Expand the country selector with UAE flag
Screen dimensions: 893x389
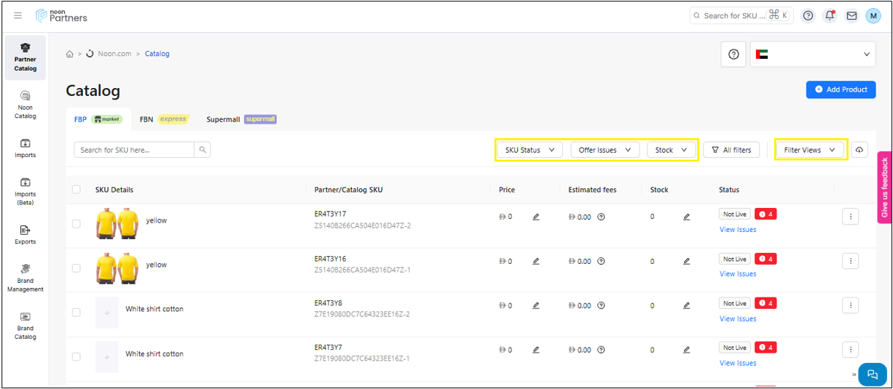(812, 55)
